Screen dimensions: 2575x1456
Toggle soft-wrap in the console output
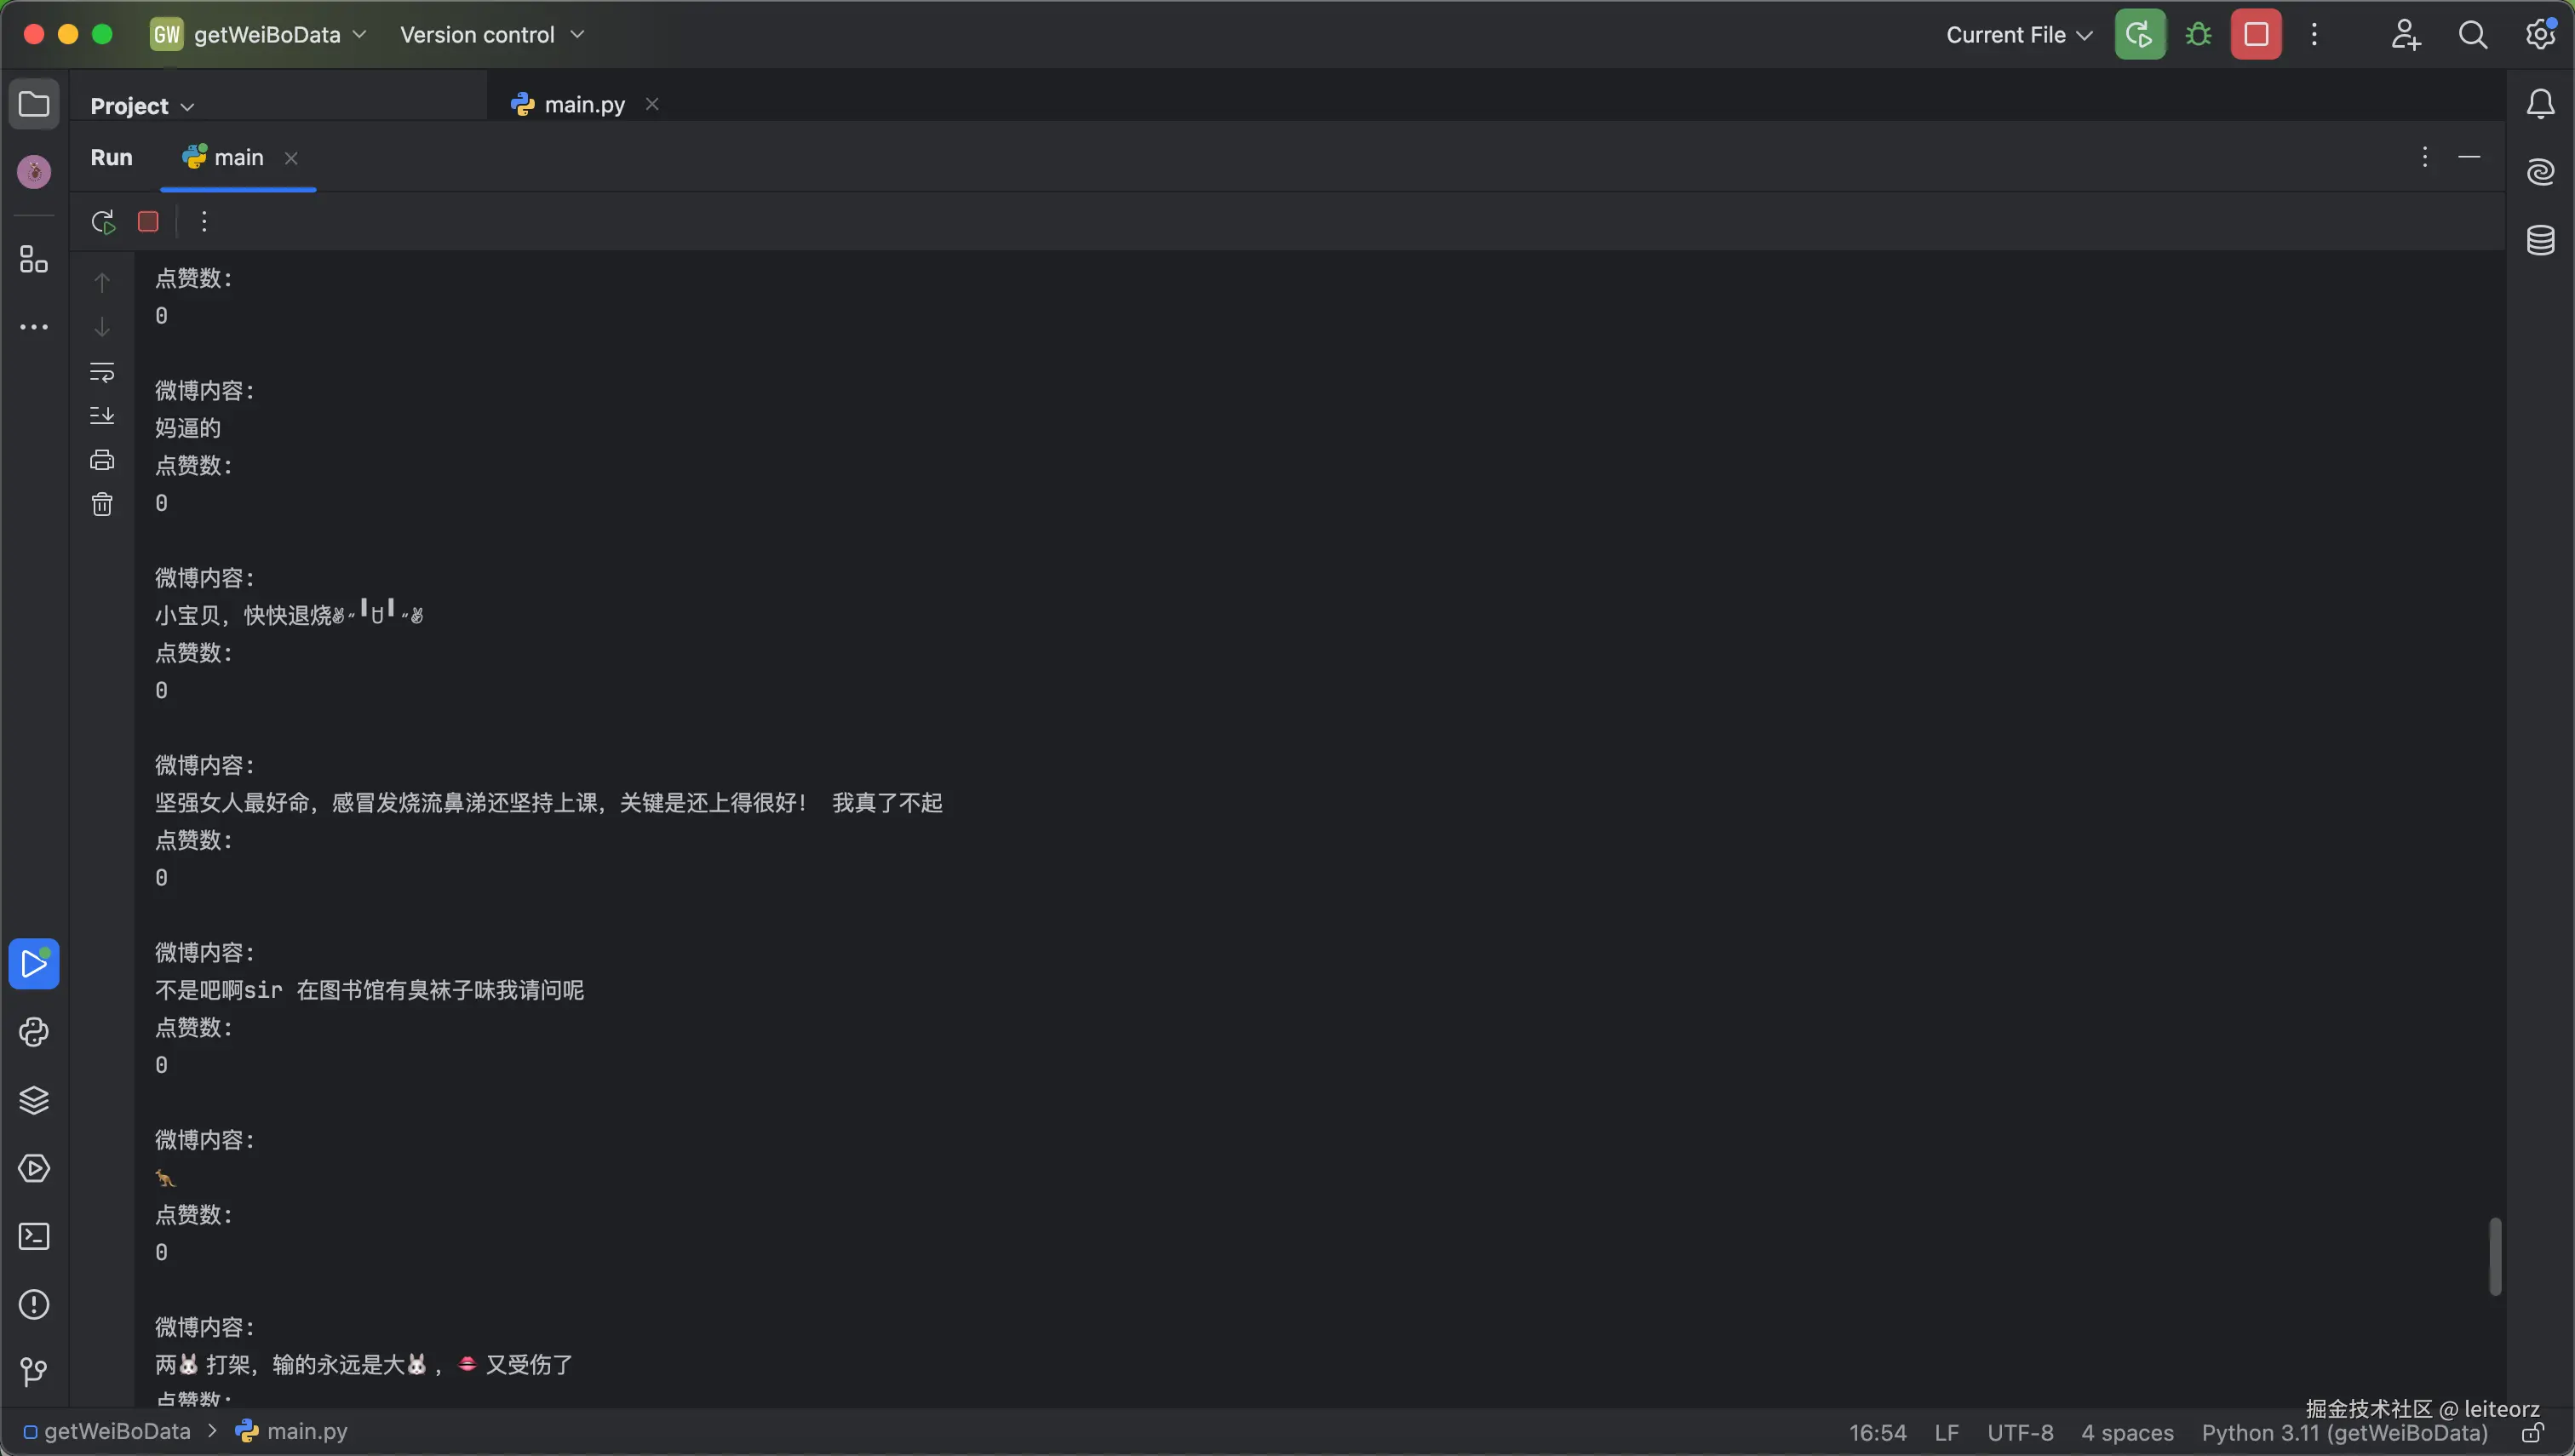(x=102, y=372)
